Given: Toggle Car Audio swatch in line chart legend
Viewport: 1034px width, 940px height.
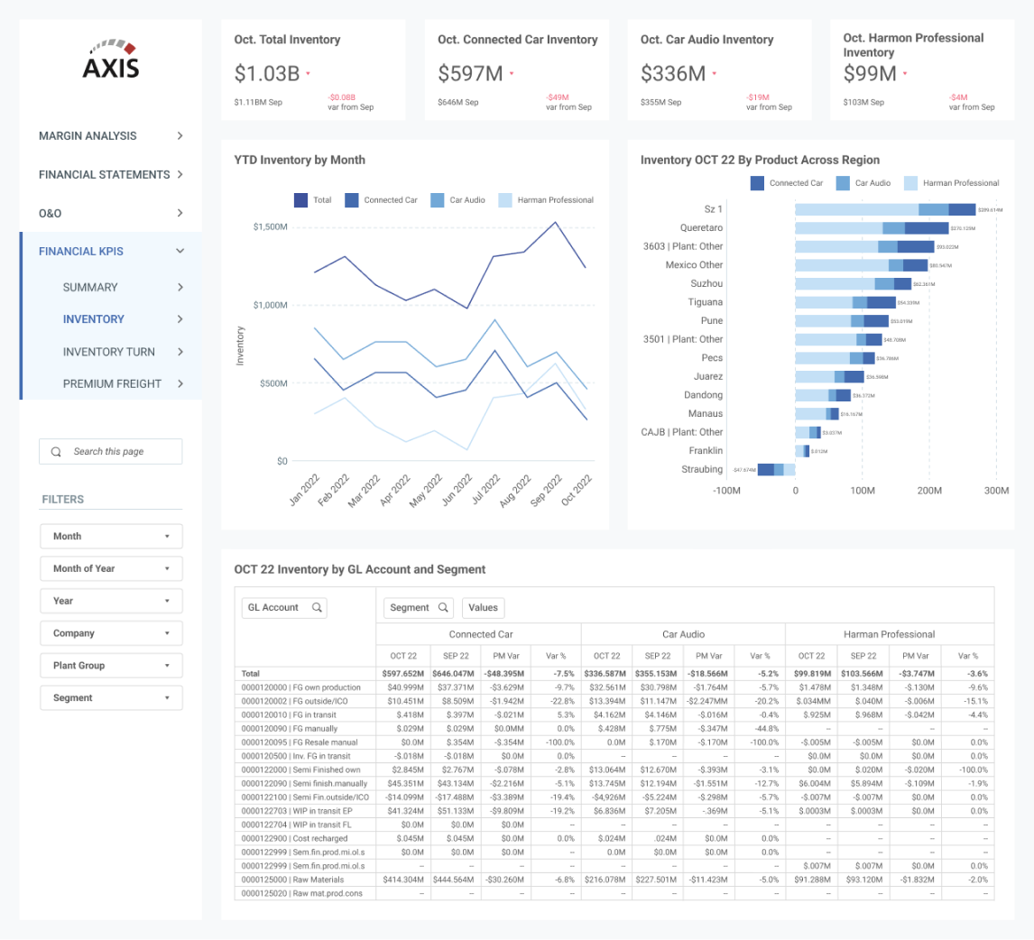Looking at the screenshot, I should [438, 199].
